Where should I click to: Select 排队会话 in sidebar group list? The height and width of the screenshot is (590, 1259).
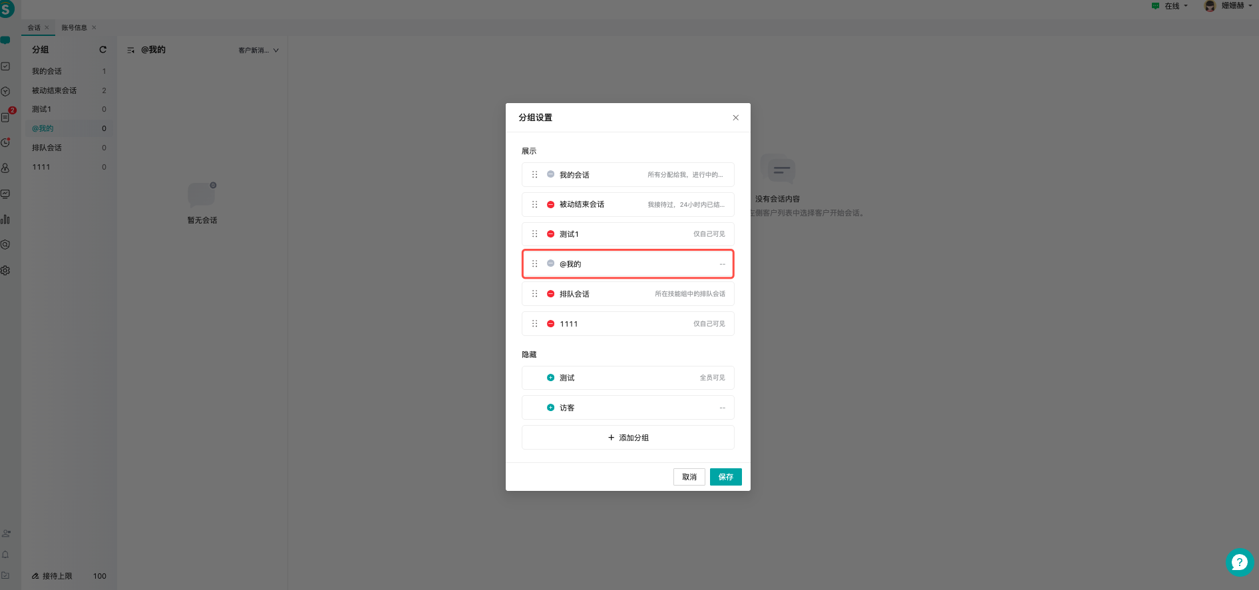69,148
